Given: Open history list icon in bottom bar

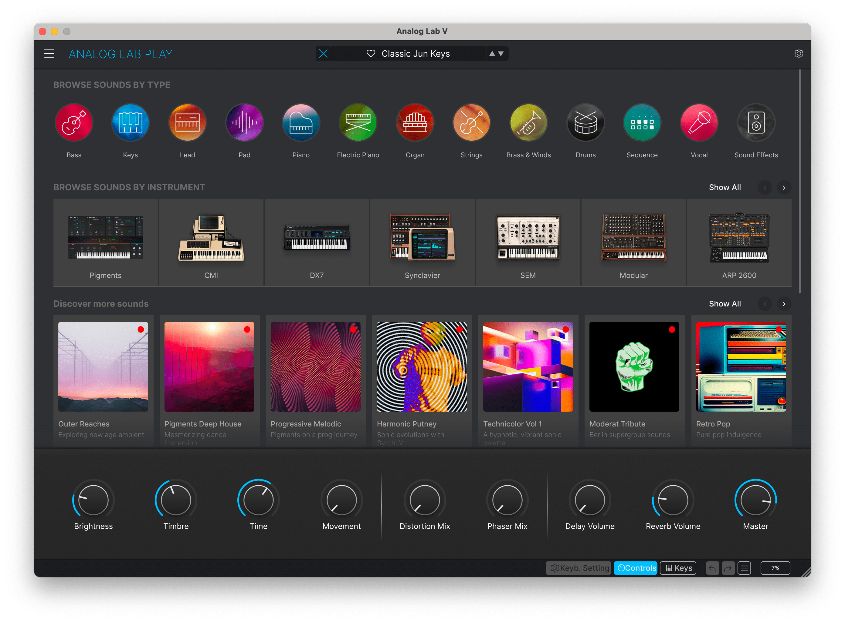Looking at the screenshot, I should tap(744, 568).
